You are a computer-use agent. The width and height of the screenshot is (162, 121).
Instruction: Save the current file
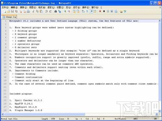tap(13, 11)
